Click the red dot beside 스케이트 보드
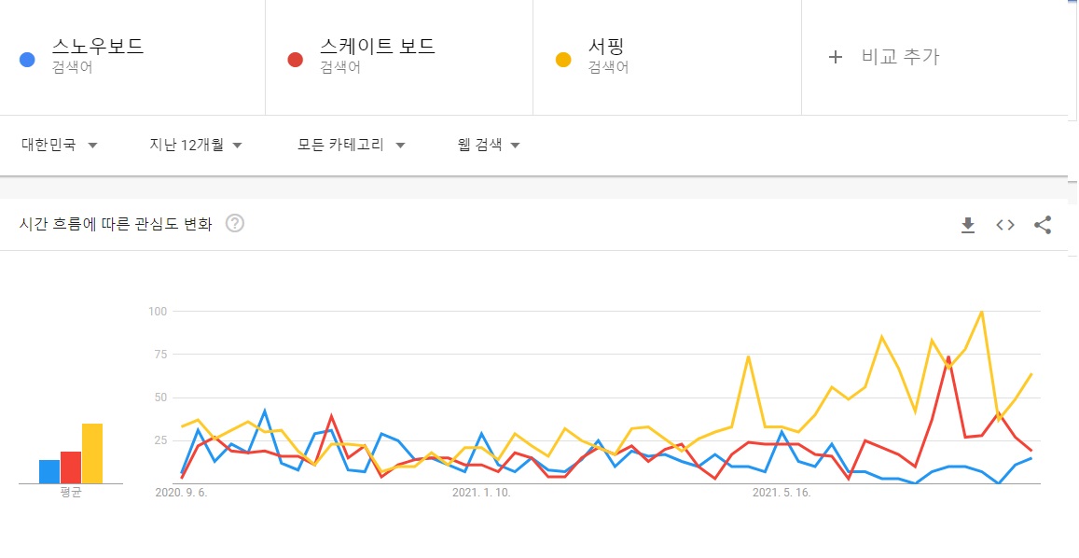 pyautogui.click(x=296, y=60)
